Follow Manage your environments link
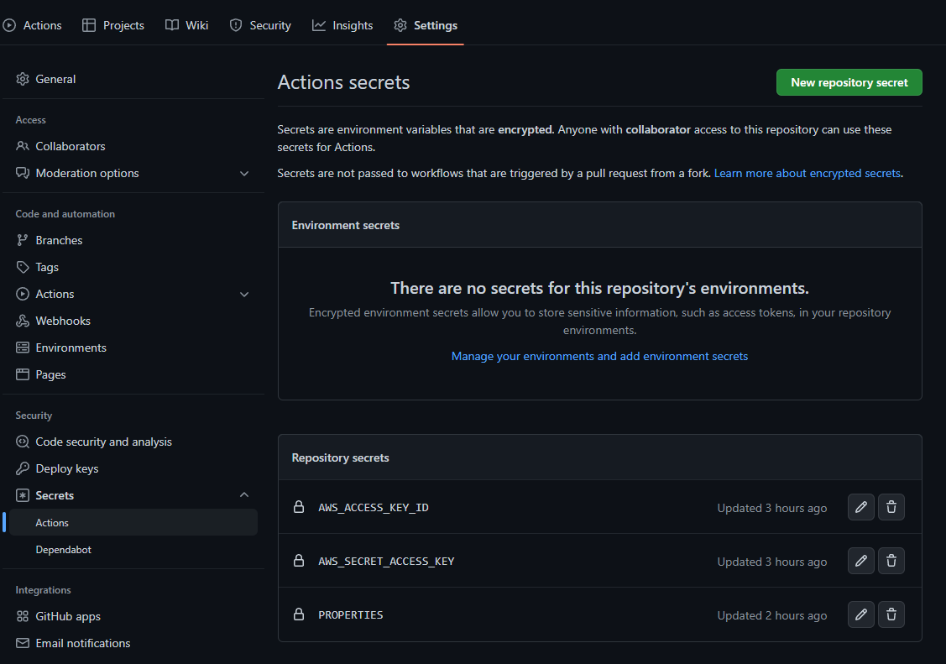Image resolution: width=946 pixels, height=664 pixels. click(x=599, y=356)
